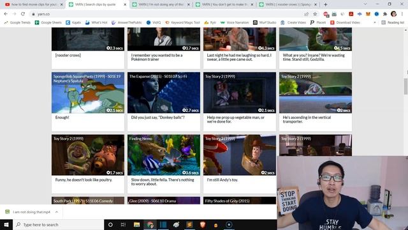The width and height of the screenshot is (408, 230).
Task: Open the What's Hot bookmark
Action: click(96, 23)
